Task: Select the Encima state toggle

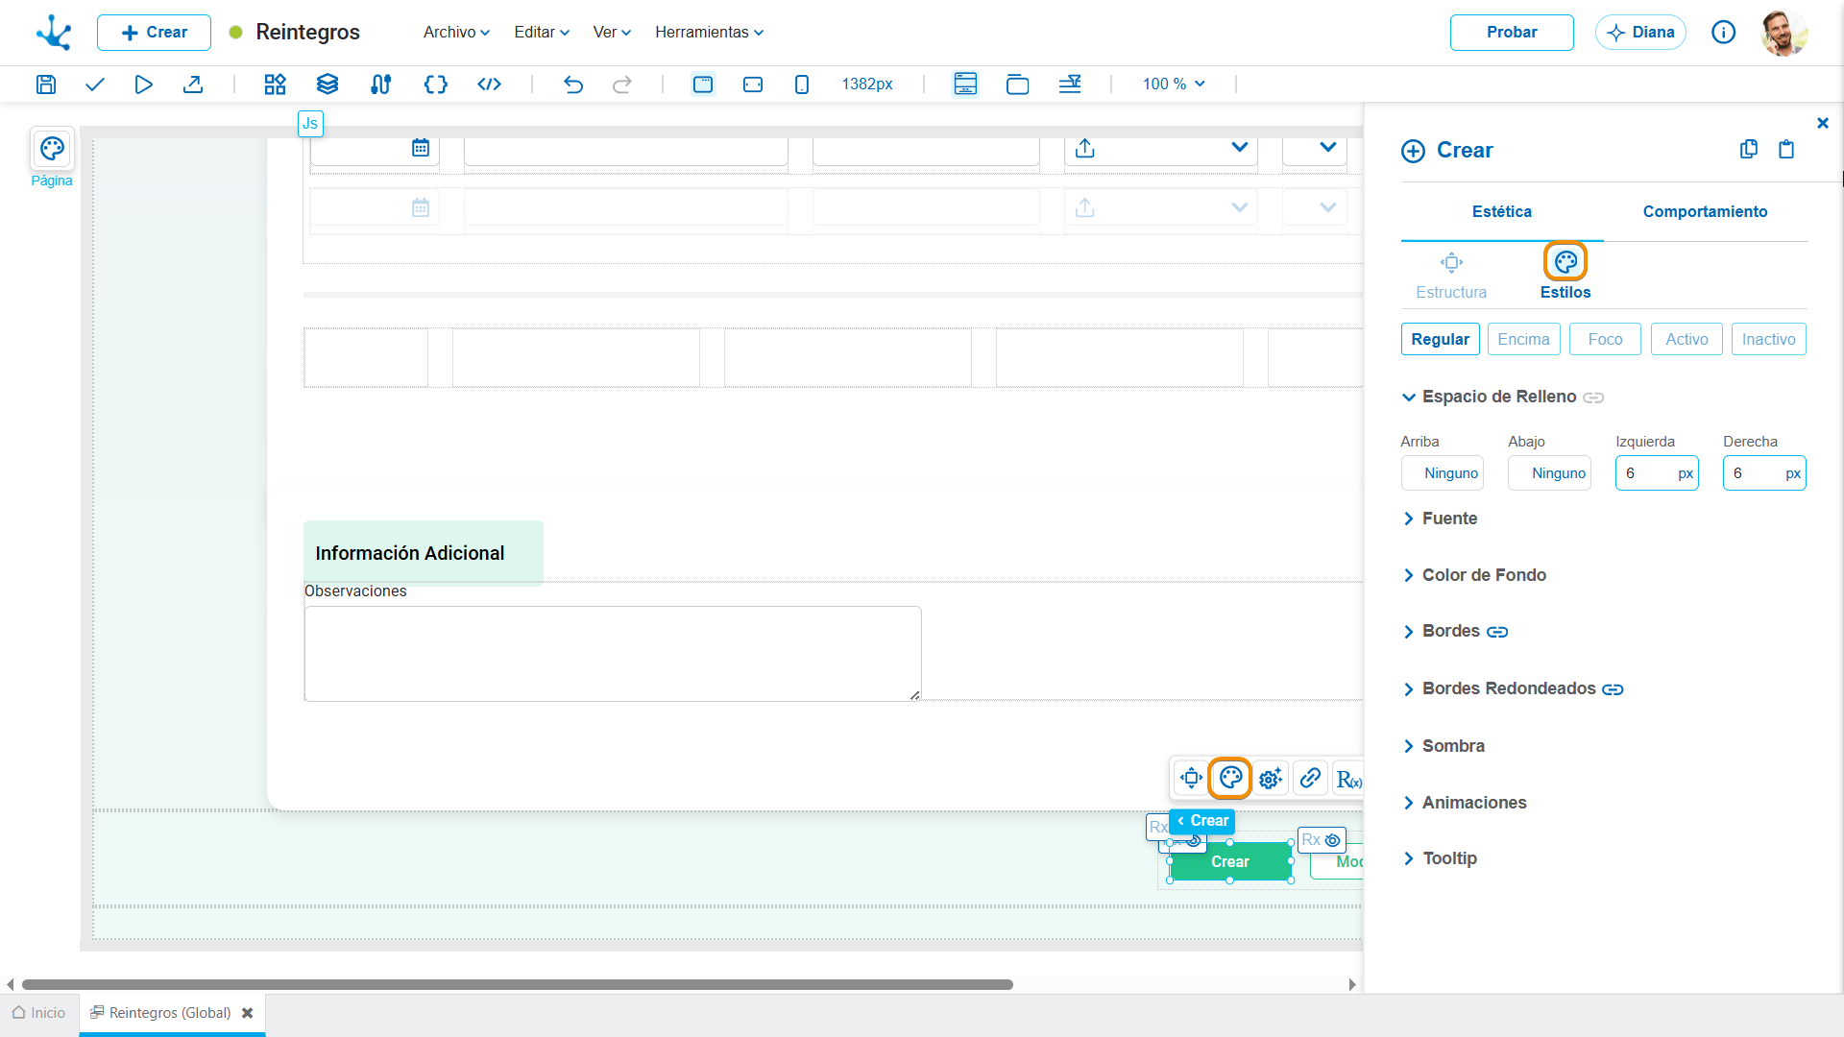Action: (1523, 339)
